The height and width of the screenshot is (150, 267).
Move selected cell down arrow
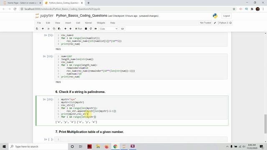tap(71, 29)
